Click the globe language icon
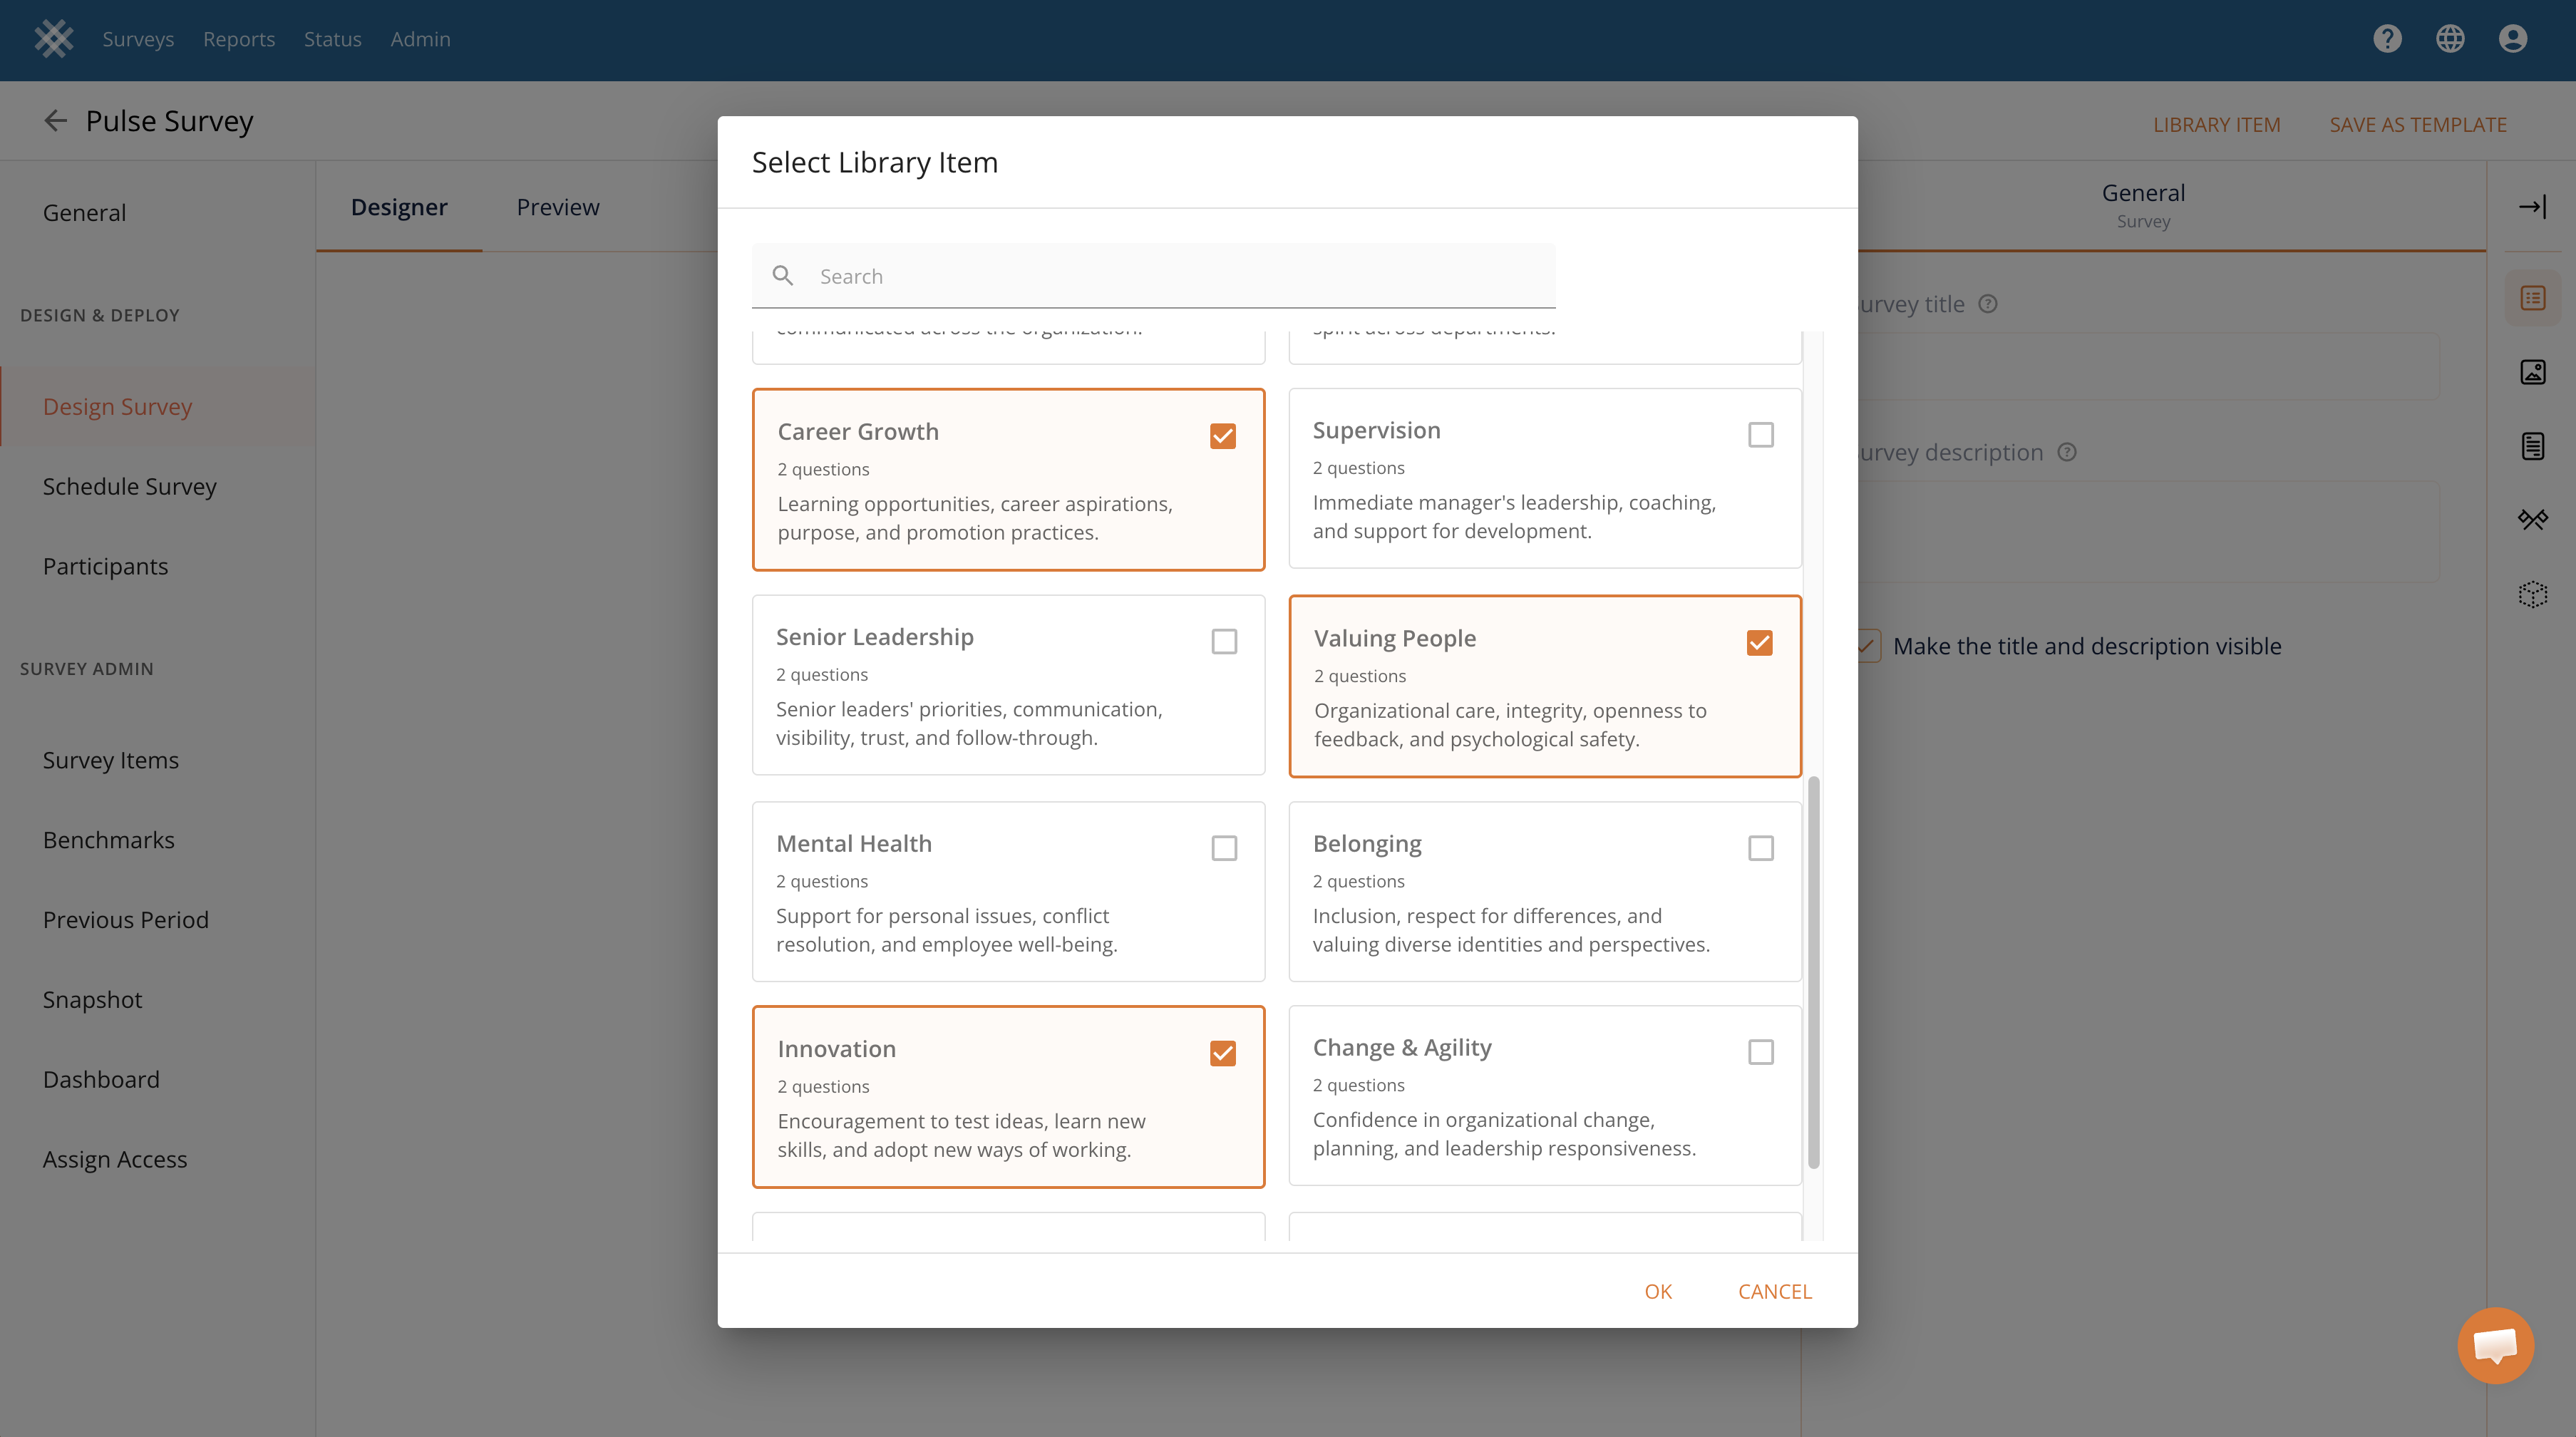Image resolution: width=2576 pixels, height=1437 pixels. pos(2450,39)
